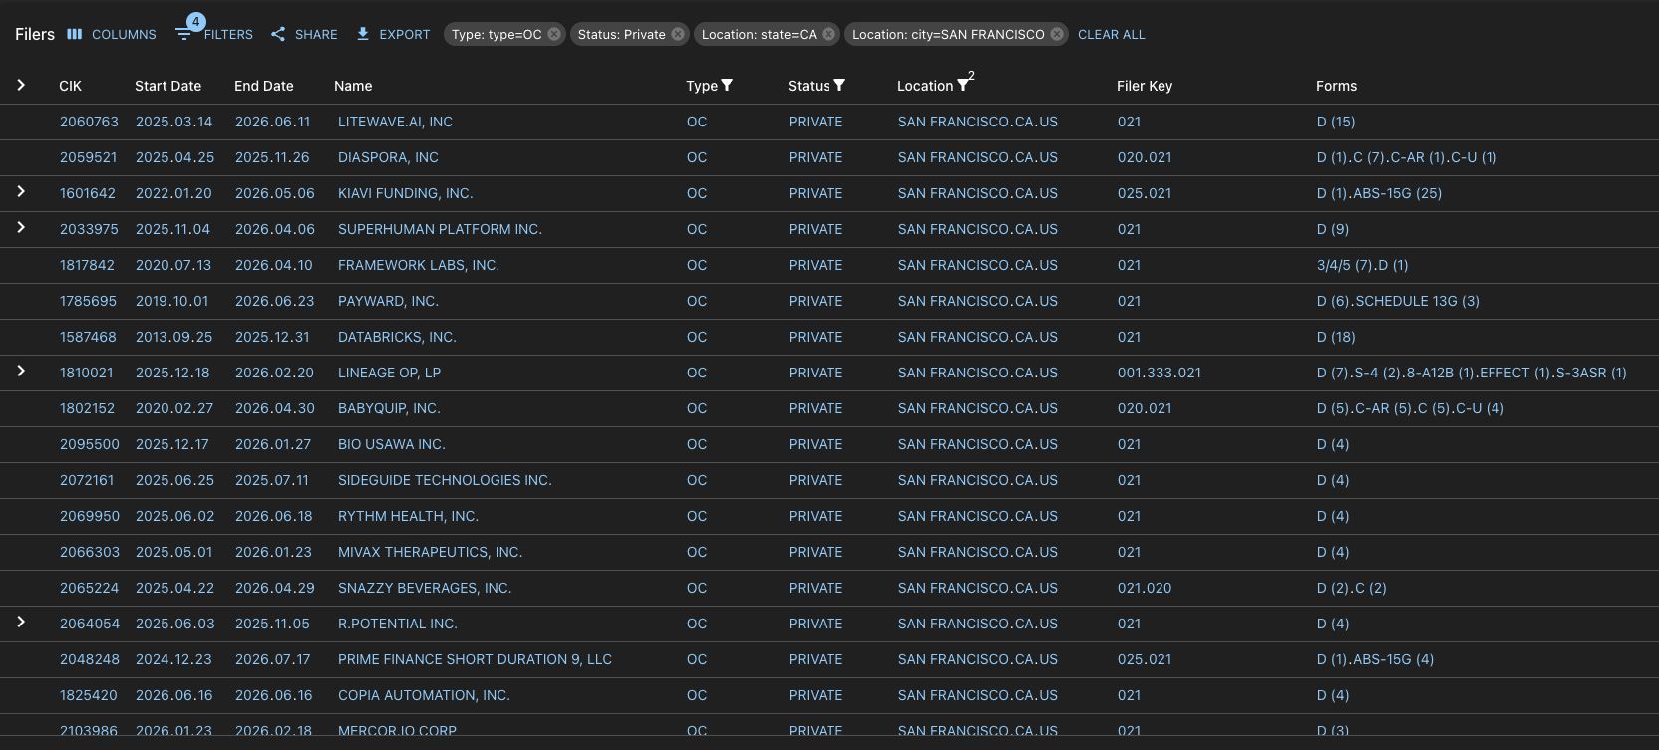The width and height of the screenshot is (1659, 750).
Task: Sort by the CIK column header
Action: click(x=71, y=86)
